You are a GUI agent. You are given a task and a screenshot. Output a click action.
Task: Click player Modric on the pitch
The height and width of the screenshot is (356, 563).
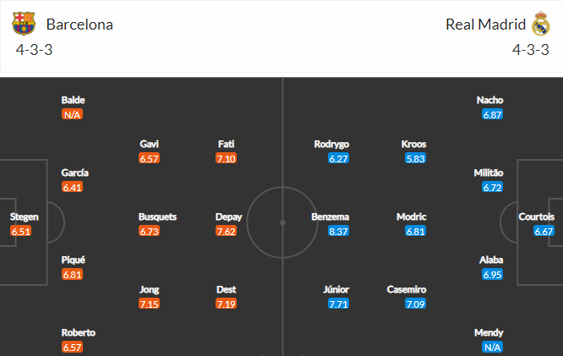(x=412, y=216)
